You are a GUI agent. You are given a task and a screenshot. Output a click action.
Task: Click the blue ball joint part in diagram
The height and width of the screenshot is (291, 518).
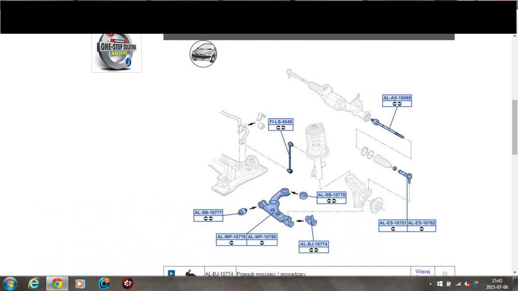pyautogui.click(x=311, y=220)
